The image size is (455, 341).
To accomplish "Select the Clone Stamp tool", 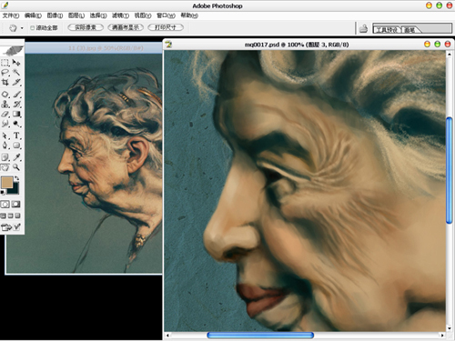I will click(5, 105).
